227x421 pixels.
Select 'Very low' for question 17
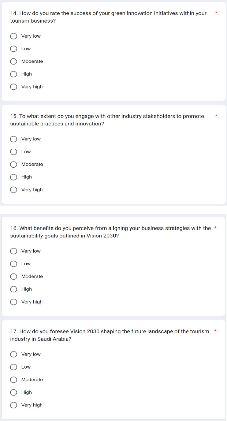tap(13, 354)
